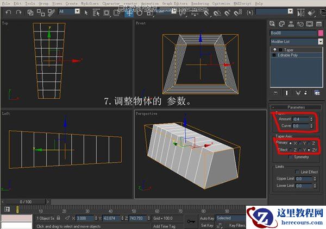Open the Rendering menu
The image size is (326, 229).
200,3
